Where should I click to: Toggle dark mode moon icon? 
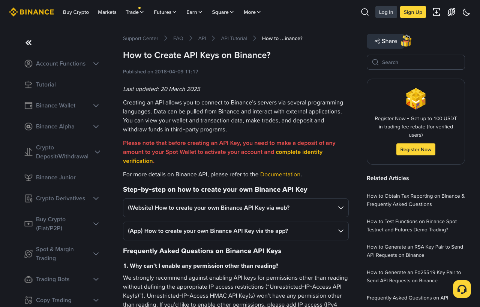(466, 12)
